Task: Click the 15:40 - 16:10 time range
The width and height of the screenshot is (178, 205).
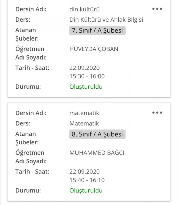Action: coord(87,180)
